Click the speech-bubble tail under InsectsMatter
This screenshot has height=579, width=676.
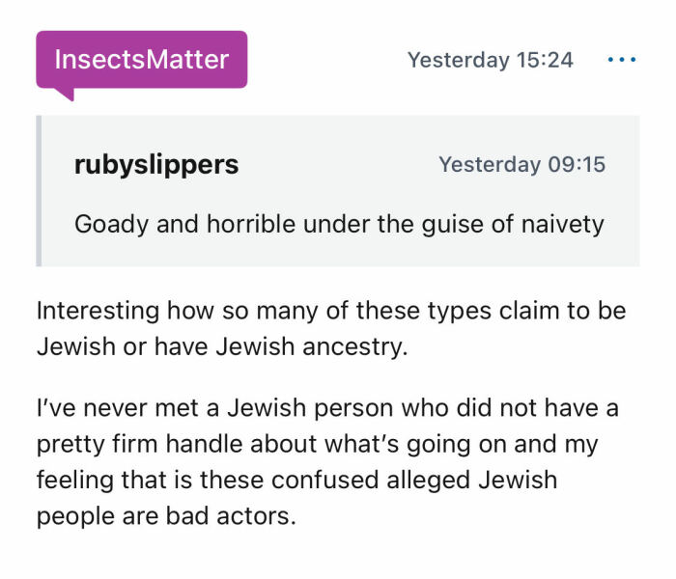64,94
